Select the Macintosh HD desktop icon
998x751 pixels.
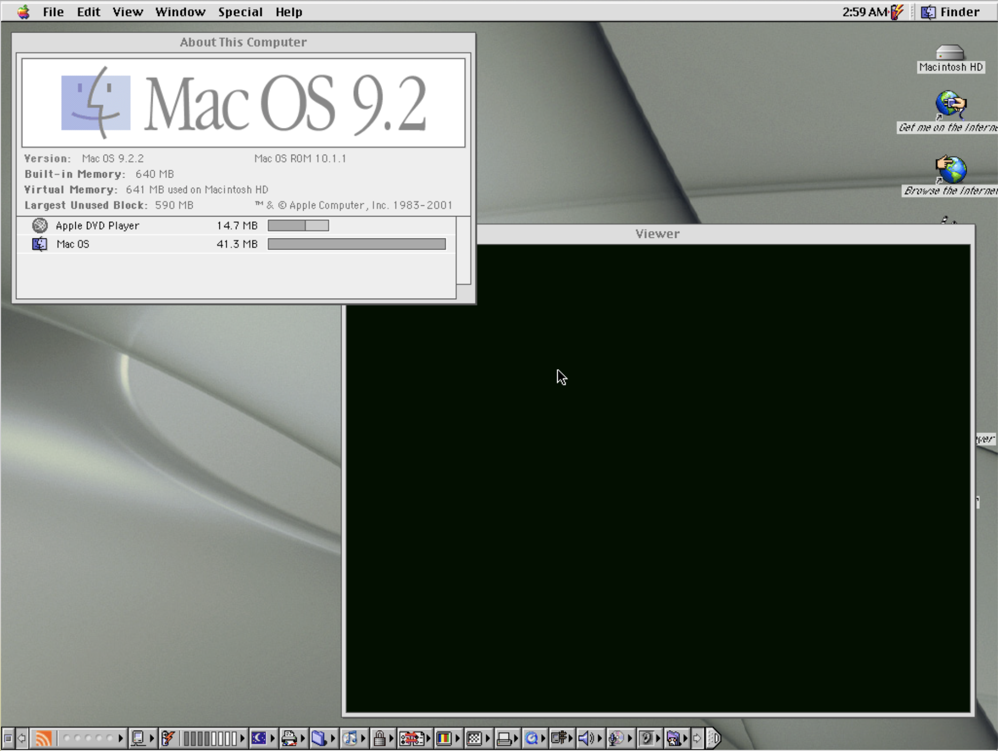950,58
